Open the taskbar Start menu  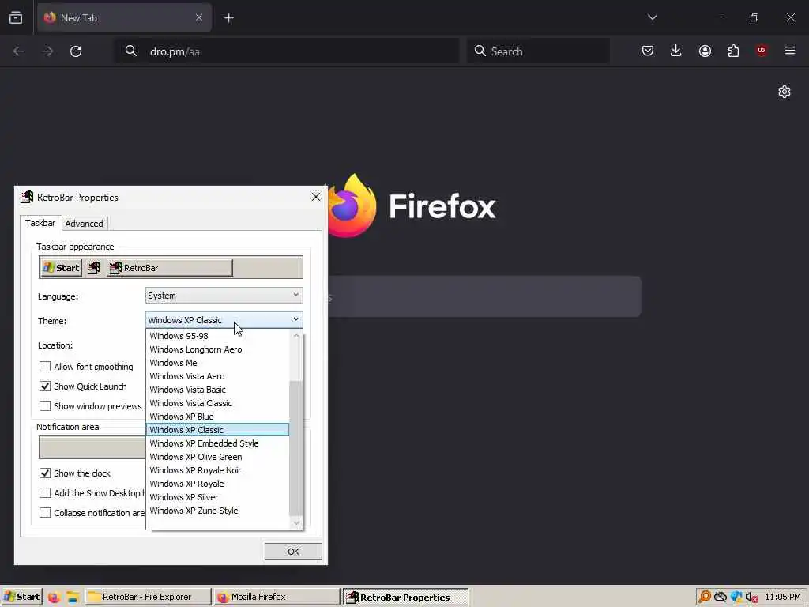tap(21, 597)
